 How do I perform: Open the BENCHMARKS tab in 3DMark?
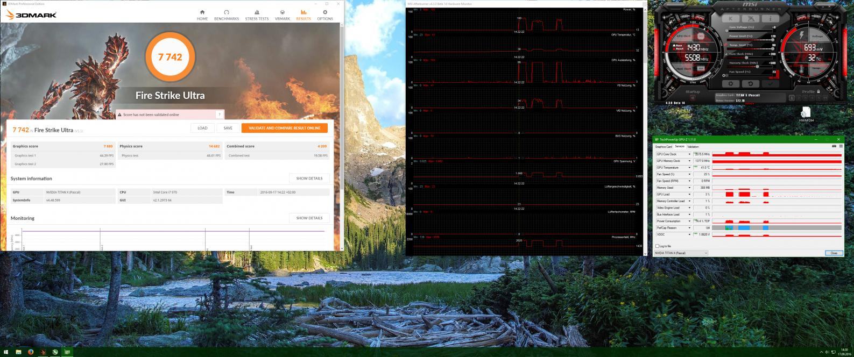coord(227,15)
